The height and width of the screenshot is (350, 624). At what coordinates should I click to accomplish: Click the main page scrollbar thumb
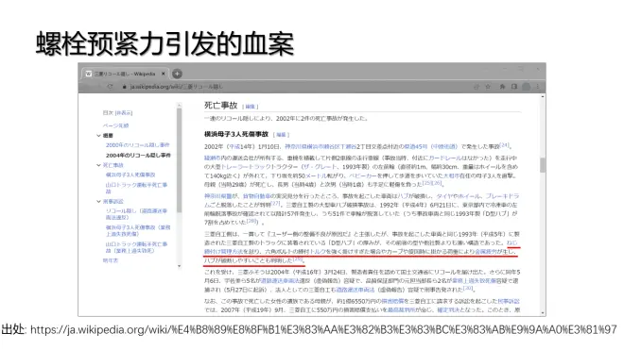tap(543, 165)
